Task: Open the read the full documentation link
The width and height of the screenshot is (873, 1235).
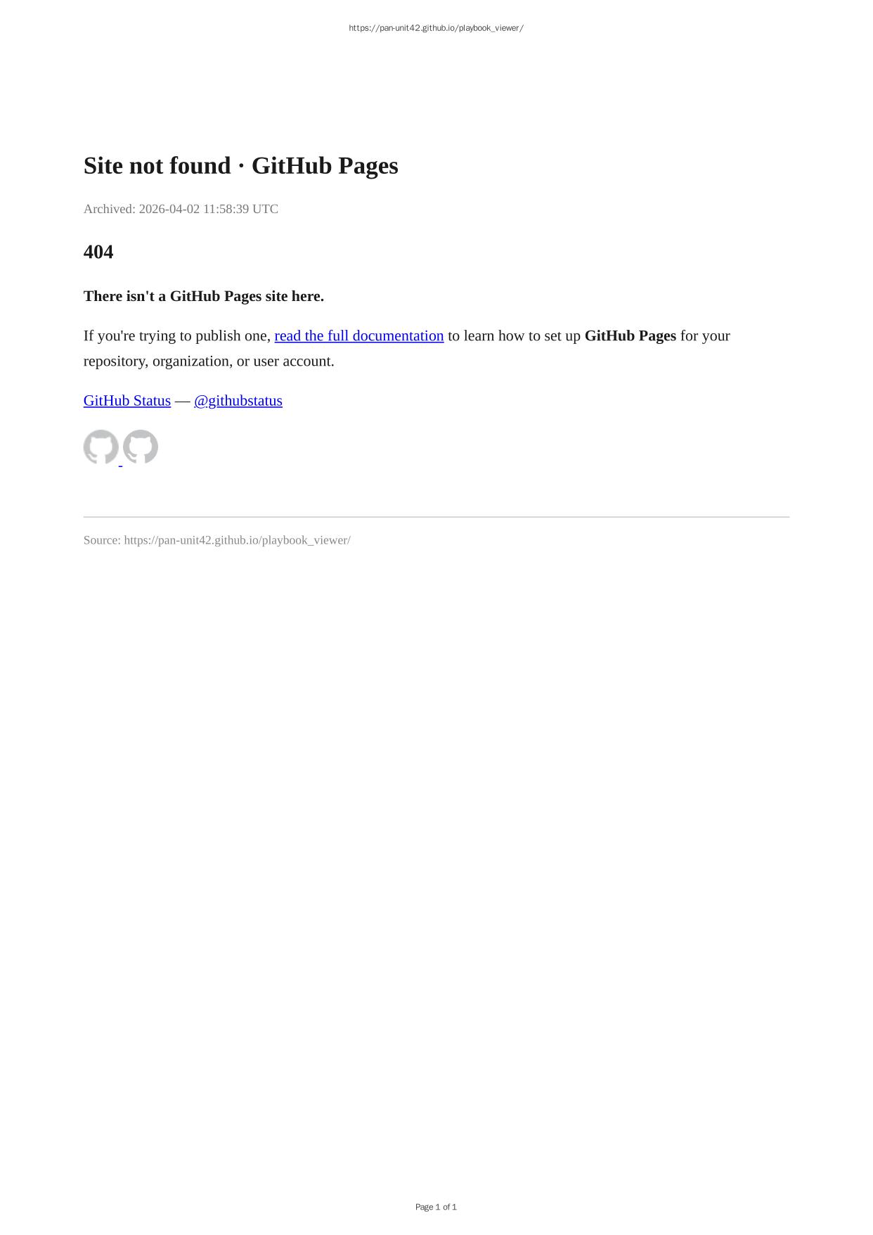Action: pyautogui.click(x=359, y=336)
